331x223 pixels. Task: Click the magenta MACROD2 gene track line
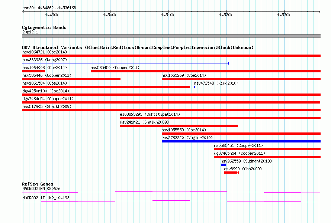click(171, 192)
